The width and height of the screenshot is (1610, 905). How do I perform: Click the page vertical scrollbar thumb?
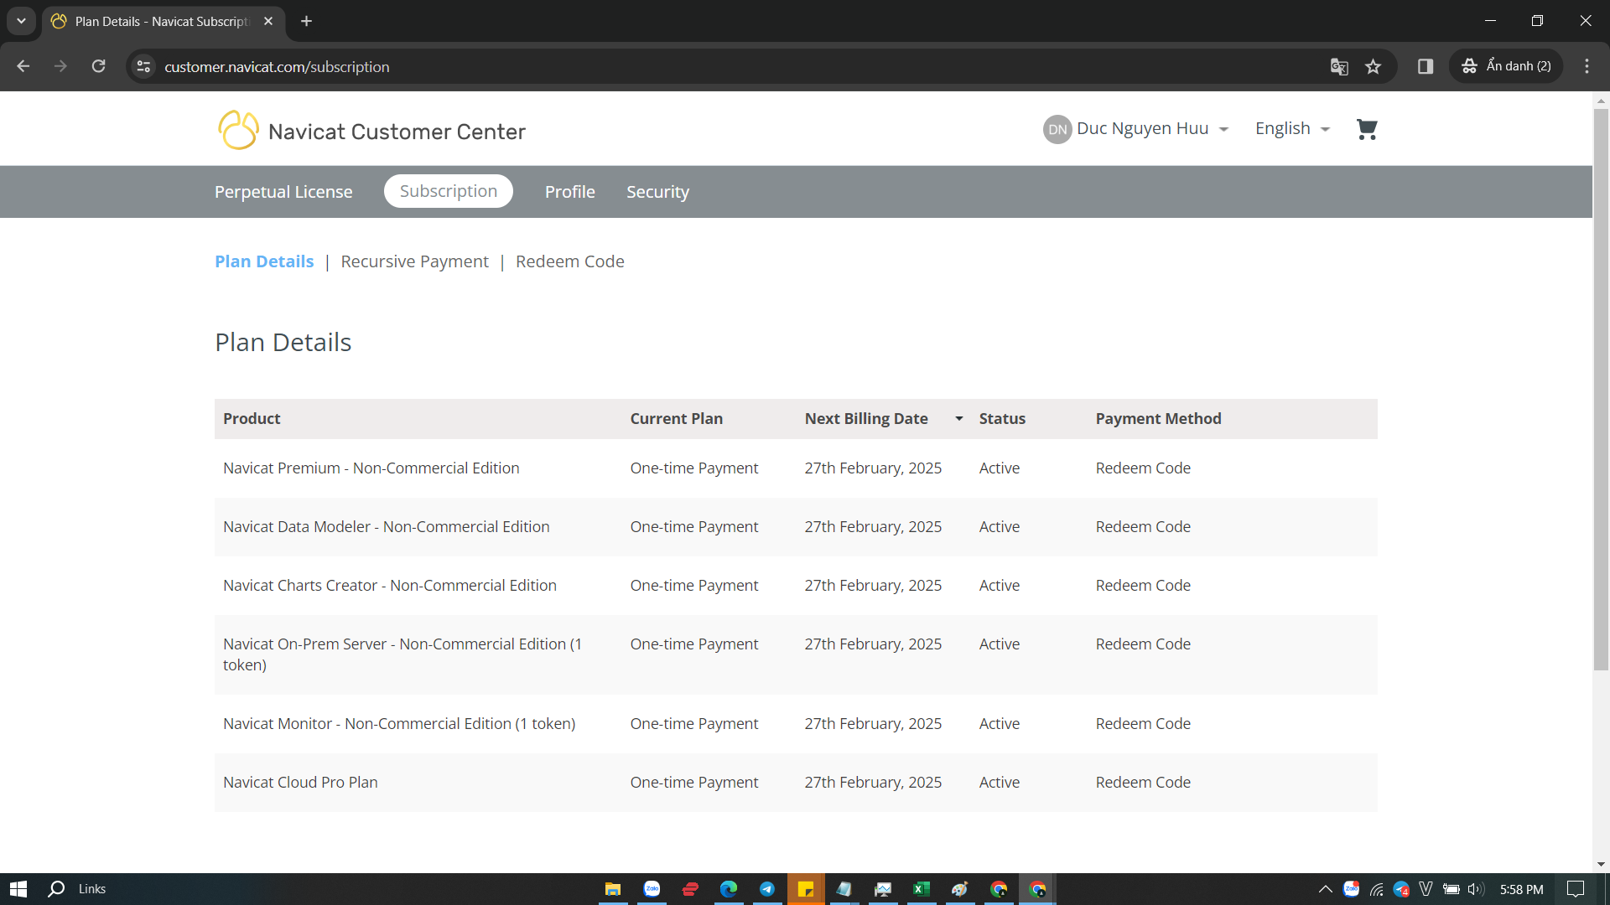pyautogui.click(x=1601, y=390)
